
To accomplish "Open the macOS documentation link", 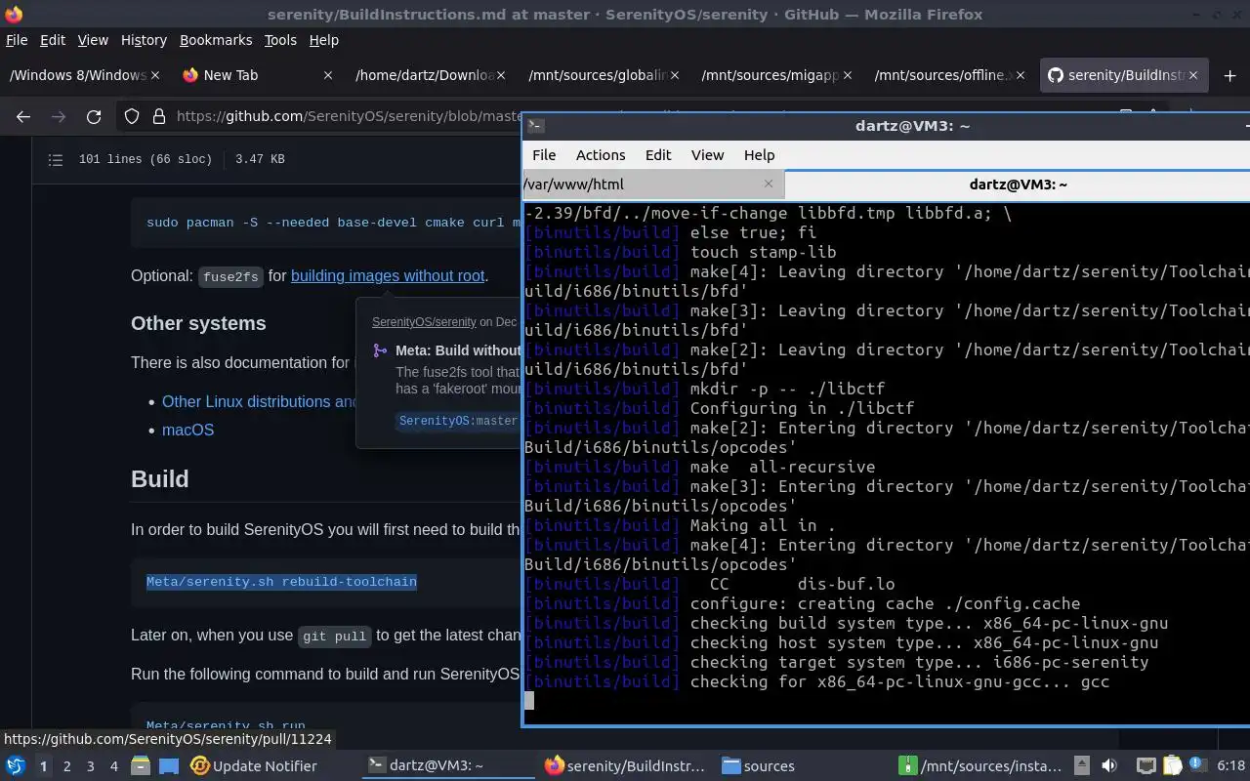I will [187, 430].
